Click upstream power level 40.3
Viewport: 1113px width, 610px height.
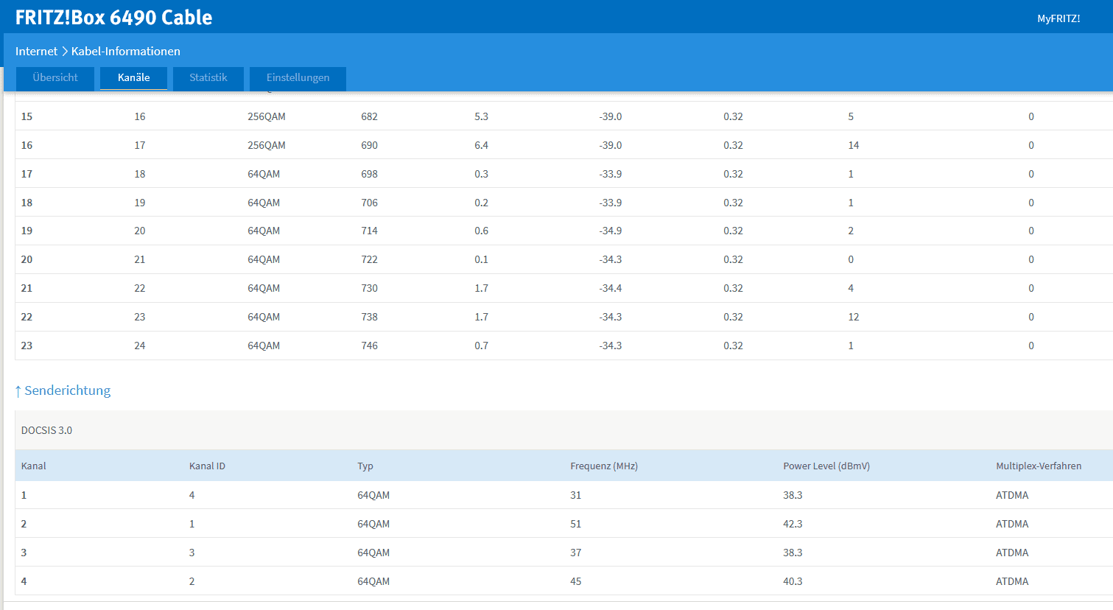click(x=793, y=581)
